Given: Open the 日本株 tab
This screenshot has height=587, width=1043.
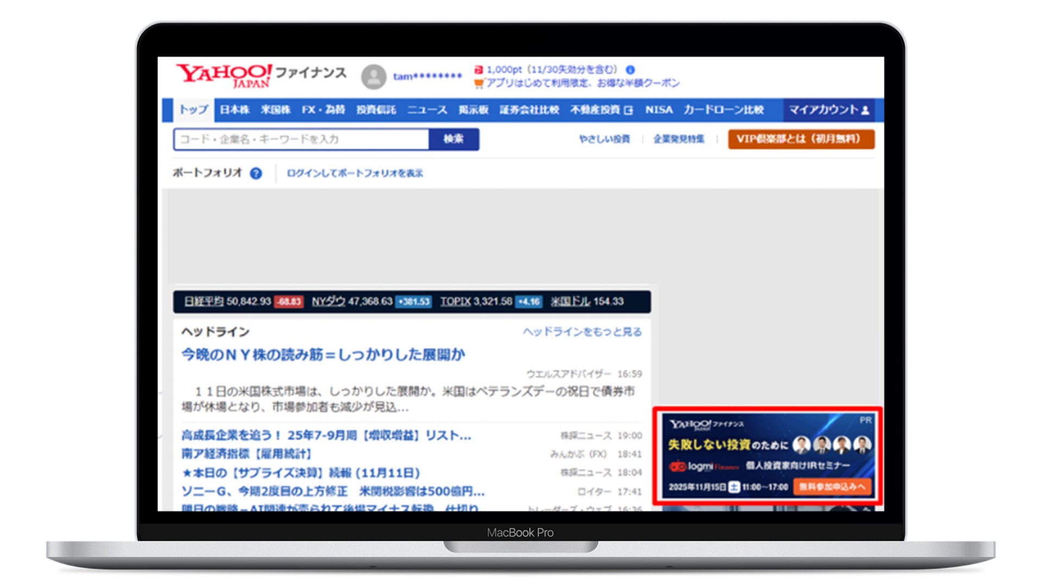Looking at the screenshot, I should 235,110.
